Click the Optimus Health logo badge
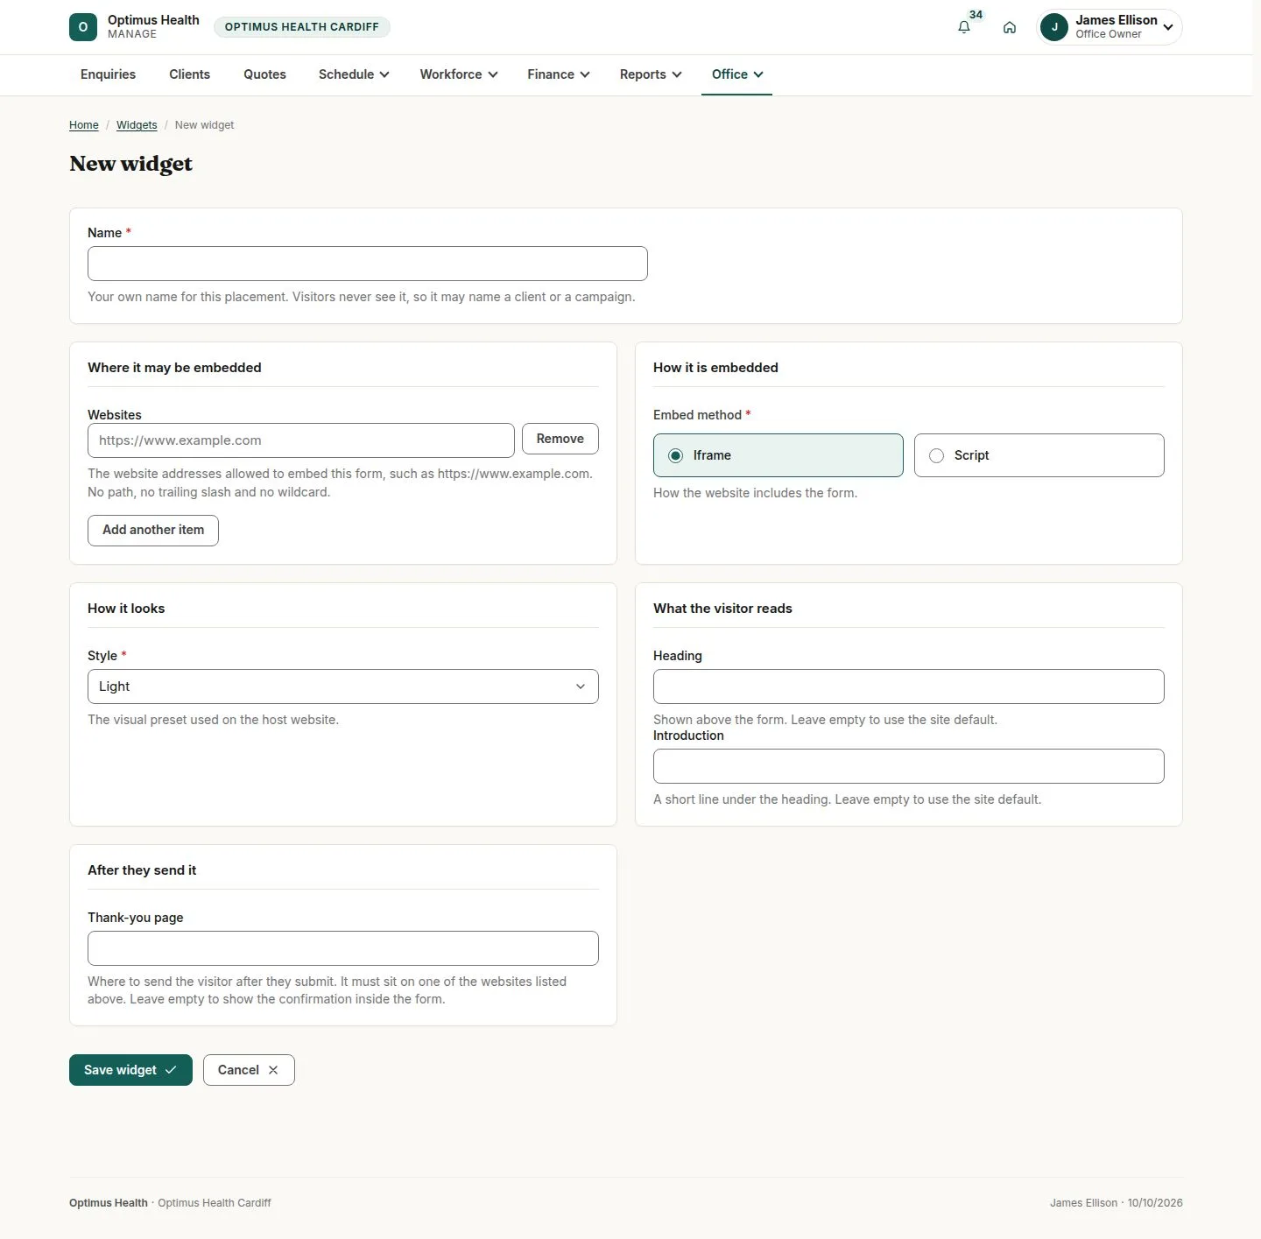Screen dimensions: 1261x1239 pyautogui.click(x=83, y=27)
